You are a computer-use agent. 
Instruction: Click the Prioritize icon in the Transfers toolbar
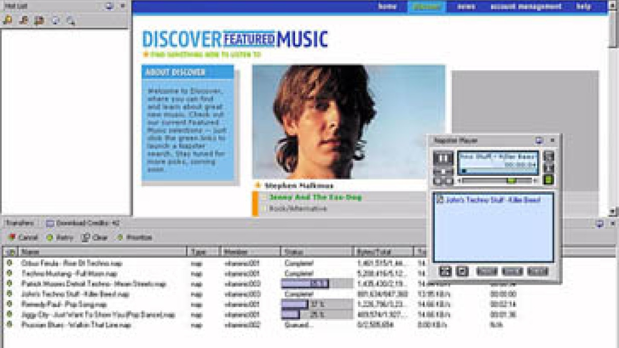pos(120,237)
